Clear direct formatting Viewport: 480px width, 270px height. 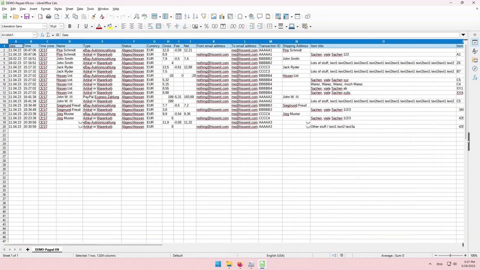pyautogui.click(x=102, y=16)
